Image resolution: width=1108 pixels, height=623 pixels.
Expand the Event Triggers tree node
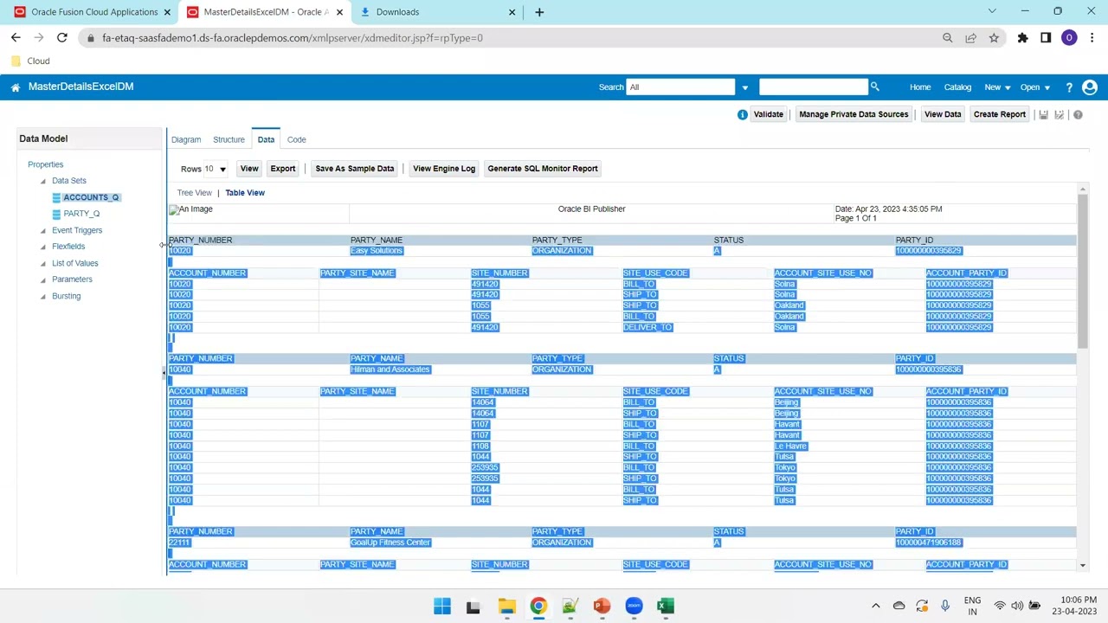(x=43, y=230)
